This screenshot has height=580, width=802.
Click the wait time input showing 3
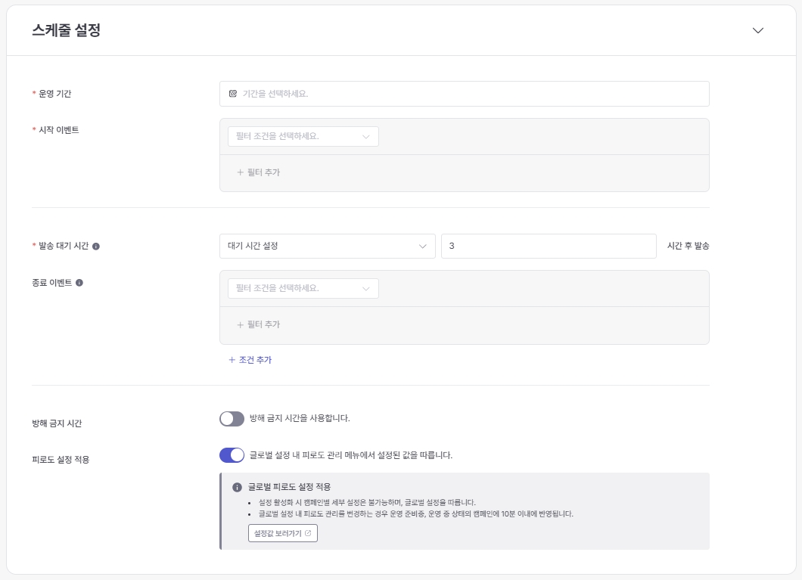click(x=548, y=246)
